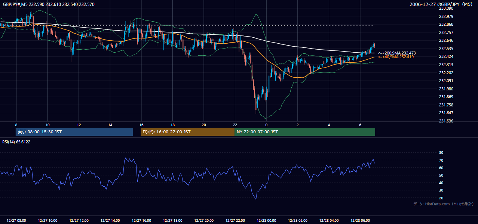Select the Tokyo 08:00-15:30 JST session bar
This screenshot has width=478, height=224.
click(74, 132)
